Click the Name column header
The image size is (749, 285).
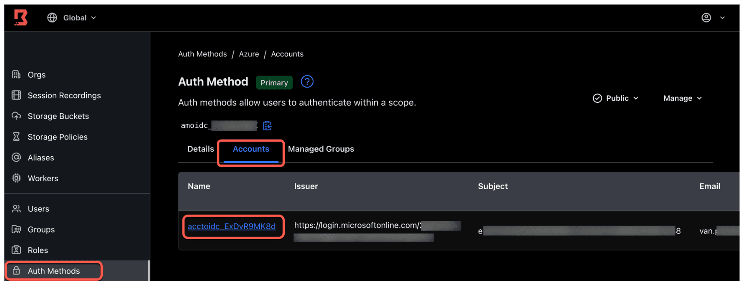coord(199,186)
